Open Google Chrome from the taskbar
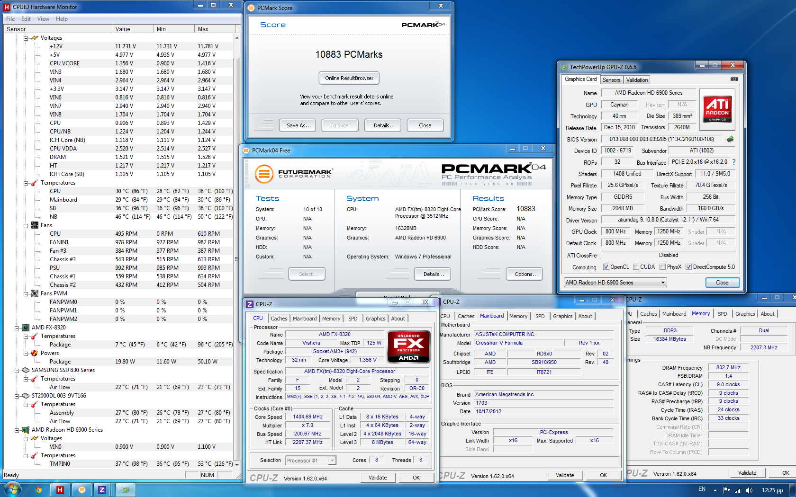This screenshot has width=796, height=497. 38,490
